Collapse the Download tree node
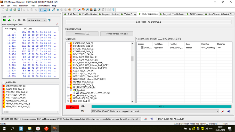Image resolution: width=235 pixels, height=132 pixels. 71,90
